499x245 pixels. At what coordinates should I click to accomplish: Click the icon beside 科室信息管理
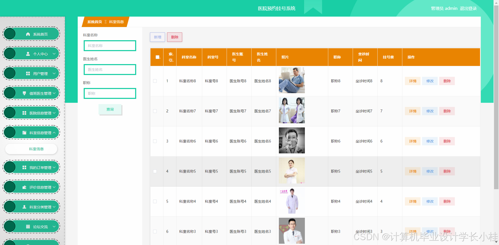tap(24, 133)
